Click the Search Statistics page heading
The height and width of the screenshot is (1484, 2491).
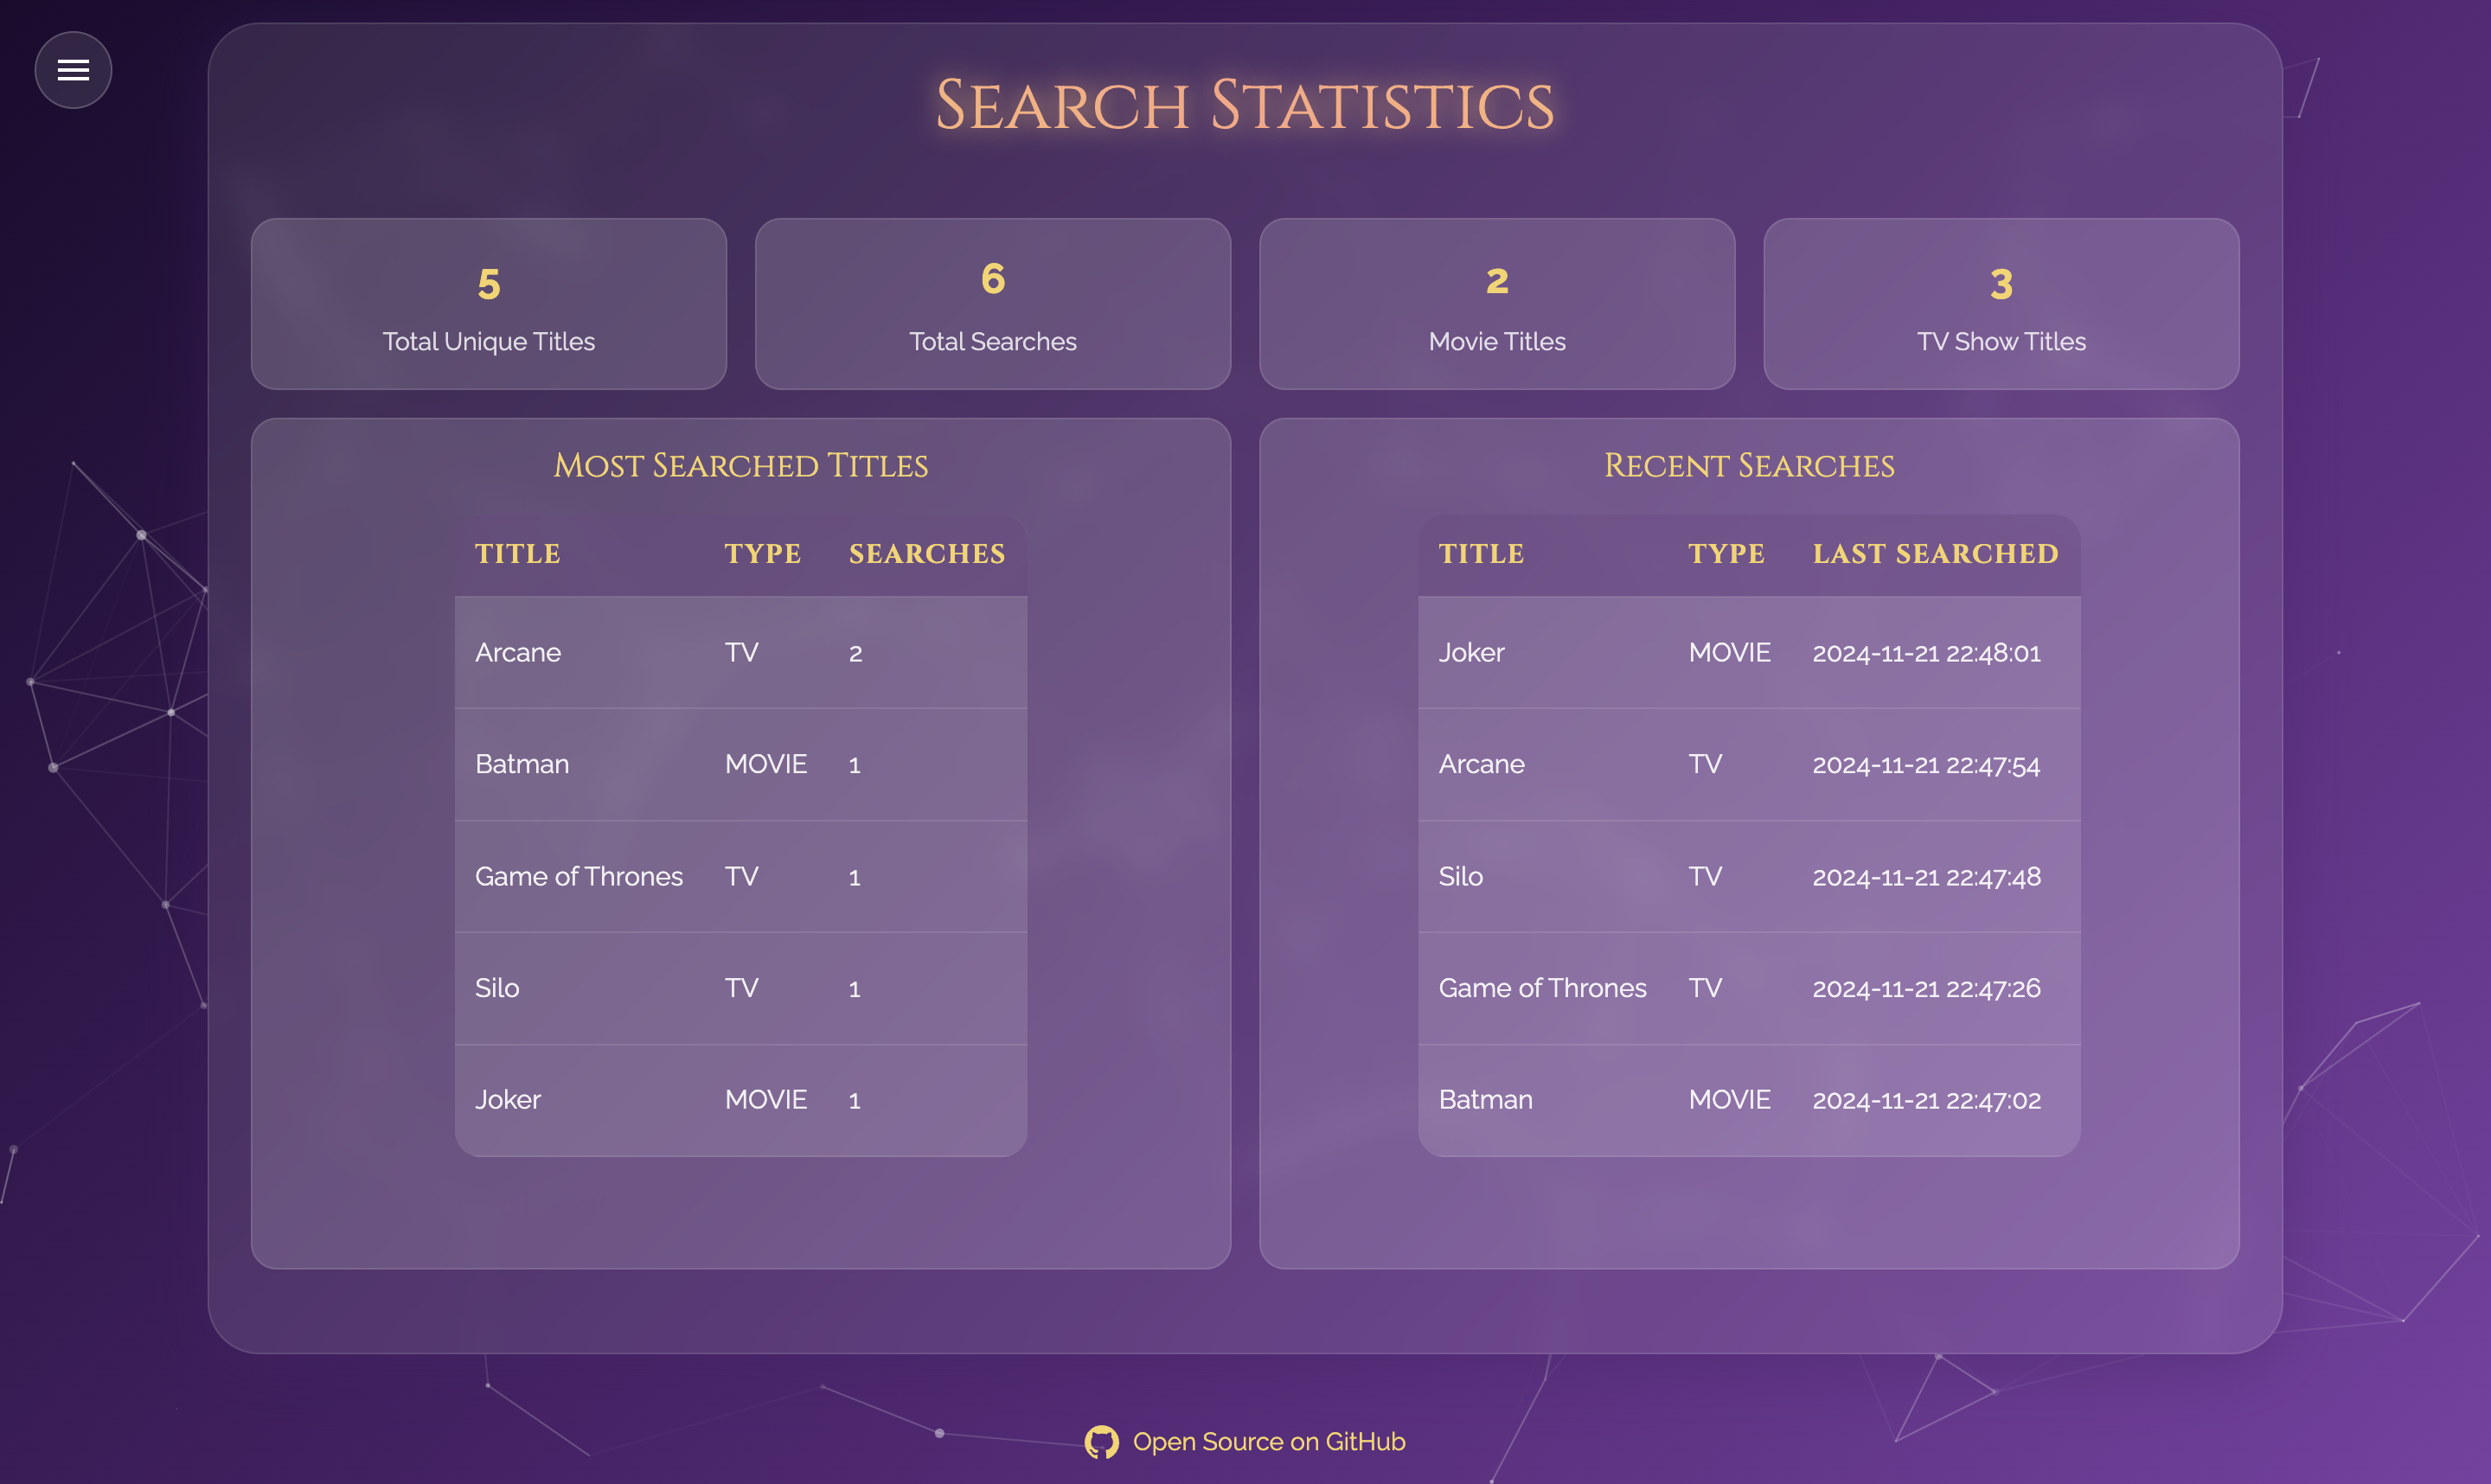(x=1244, y=103)
